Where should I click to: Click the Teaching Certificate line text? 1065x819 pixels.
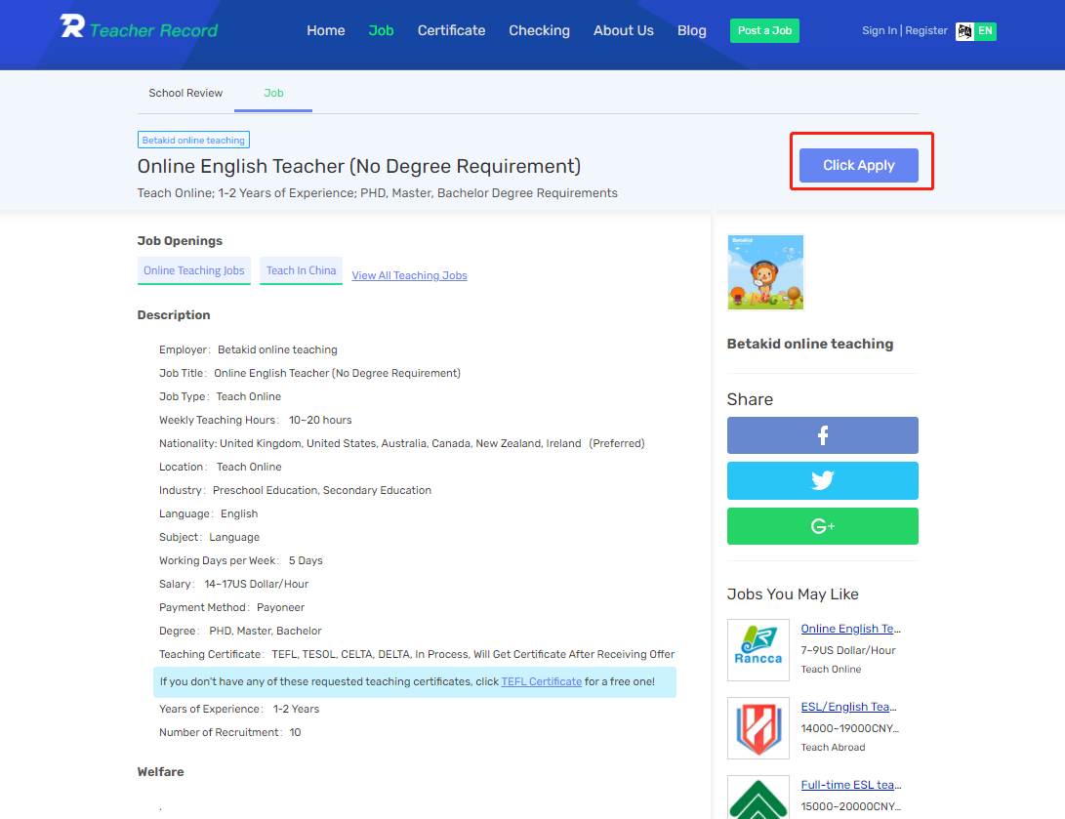tap(417, 654)
